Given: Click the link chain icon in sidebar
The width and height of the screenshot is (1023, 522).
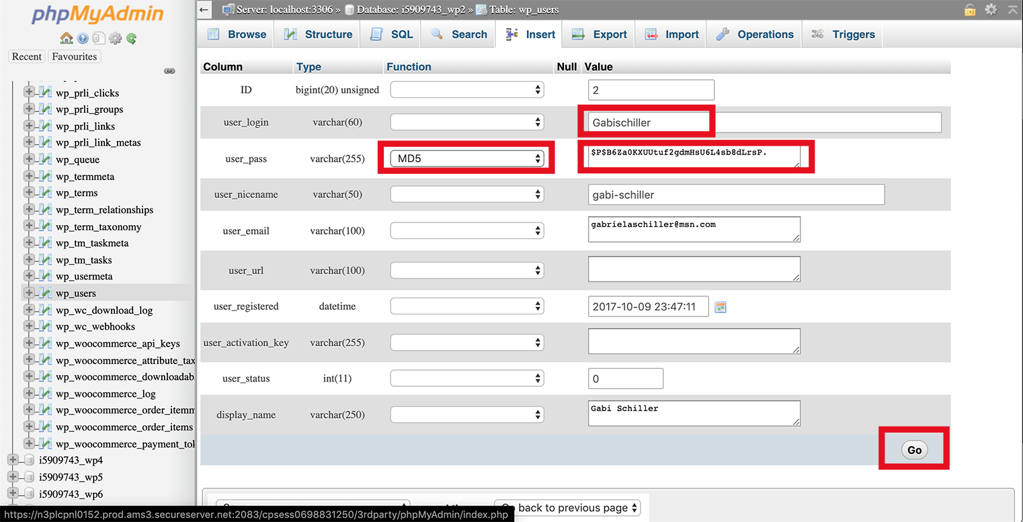Looking at the screenshot, I should [169, 71].
